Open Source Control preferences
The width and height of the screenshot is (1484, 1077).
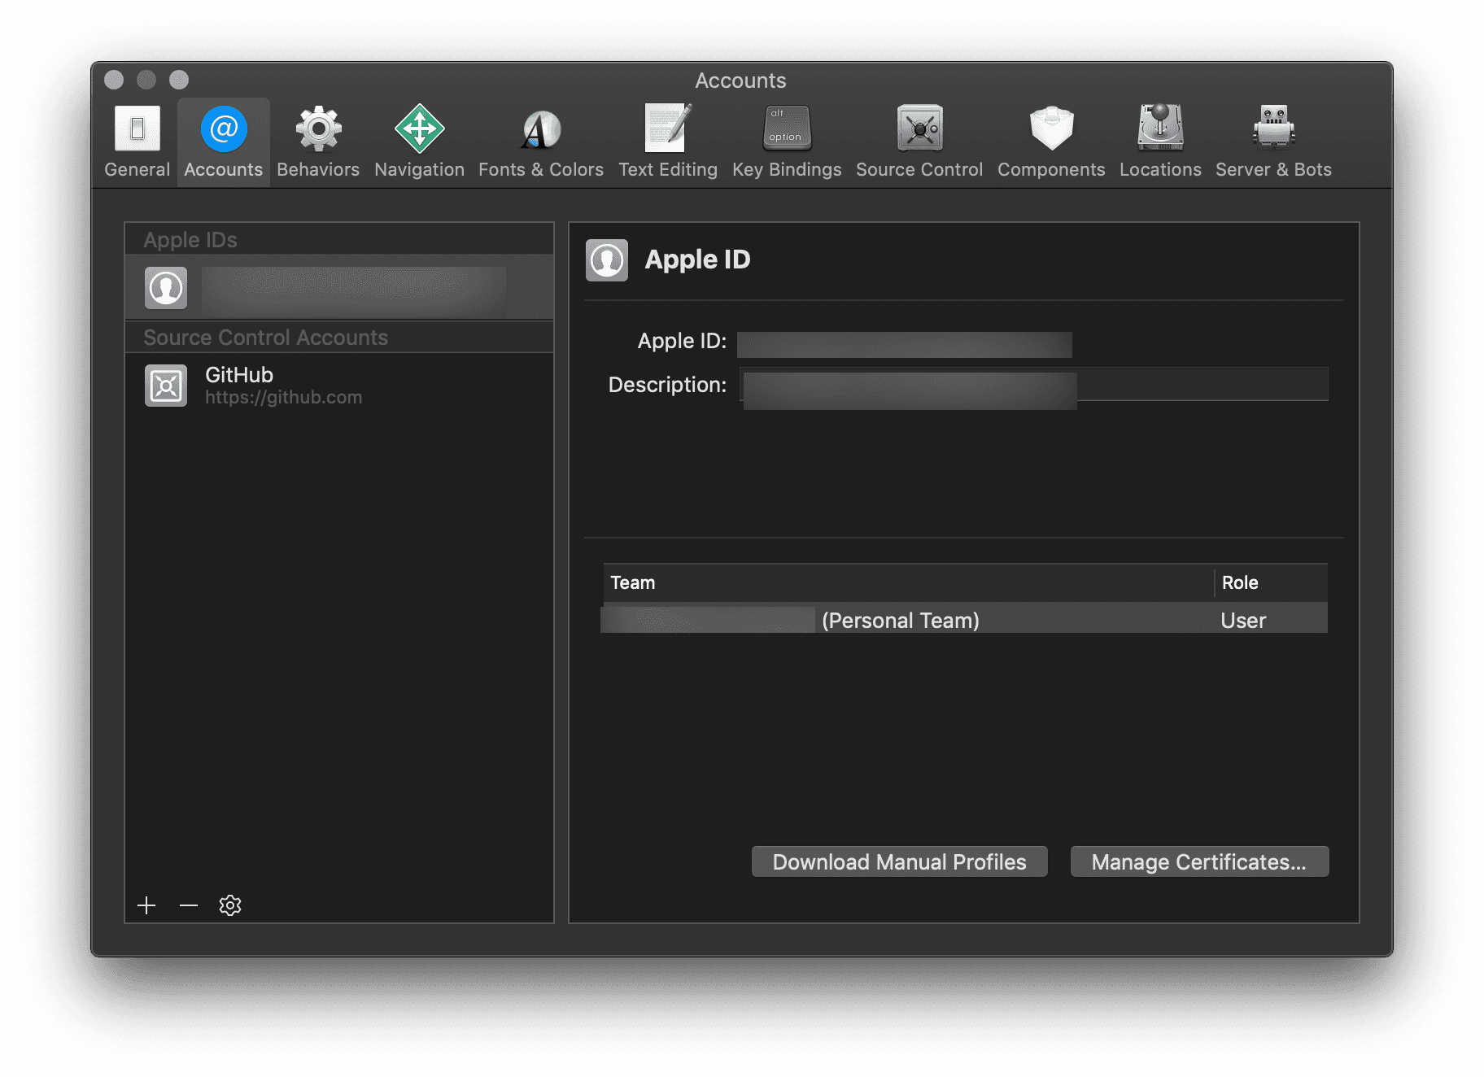point(919,142)
